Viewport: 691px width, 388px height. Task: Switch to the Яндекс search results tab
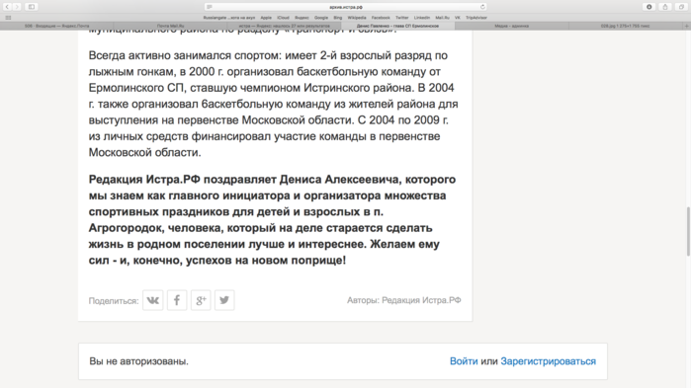click(x=285, y=26)
